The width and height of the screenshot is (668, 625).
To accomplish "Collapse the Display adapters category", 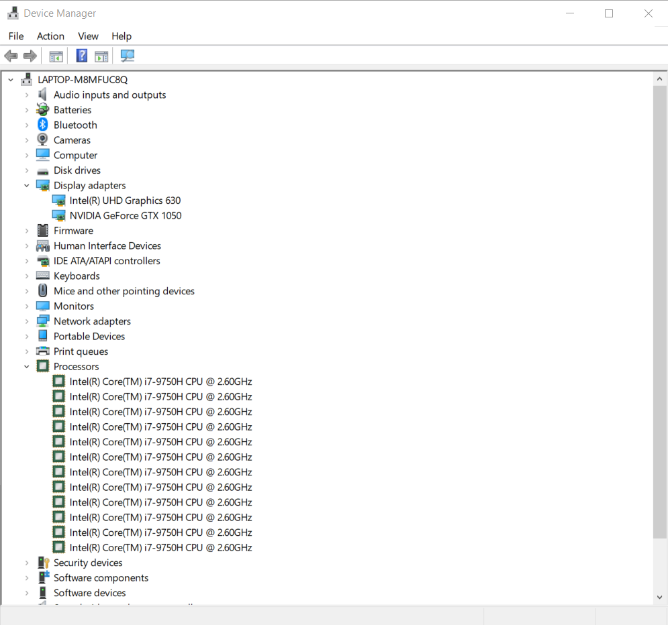I will coord(27,186).
